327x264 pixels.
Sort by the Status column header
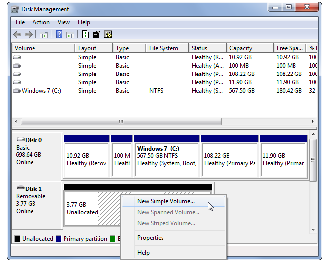[207, 48]
